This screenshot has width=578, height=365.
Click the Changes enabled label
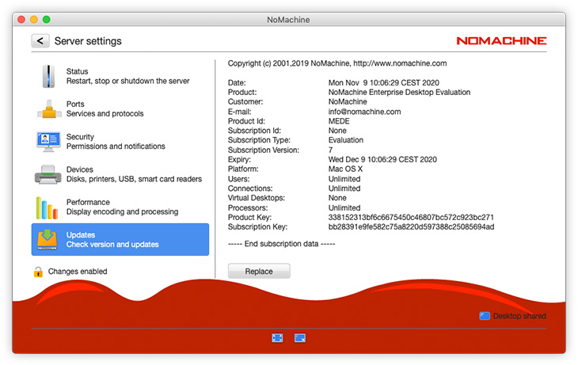point(78,272)
